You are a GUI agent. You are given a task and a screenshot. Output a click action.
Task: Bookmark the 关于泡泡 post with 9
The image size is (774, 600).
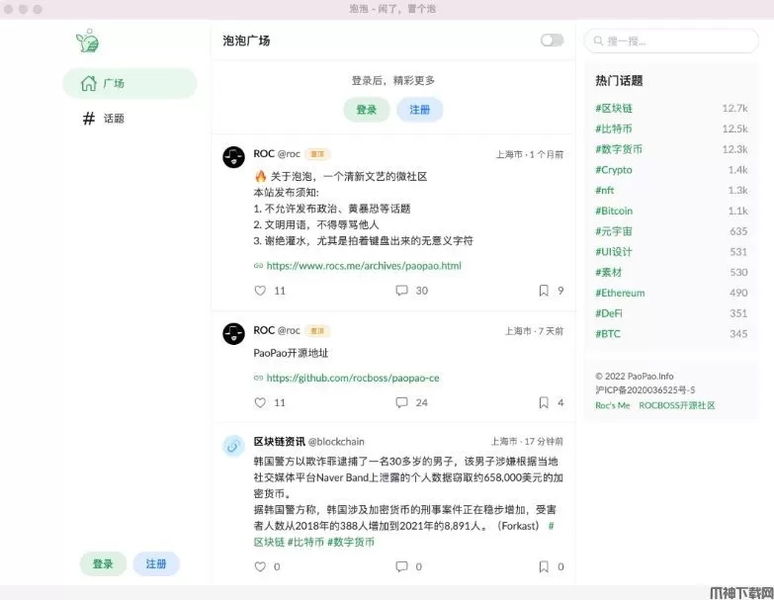544,291
